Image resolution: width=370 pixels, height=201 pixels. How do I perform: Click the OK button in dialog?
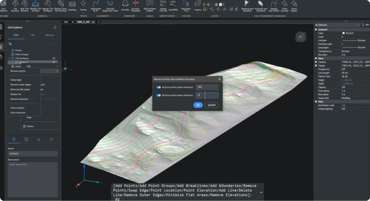198,105
